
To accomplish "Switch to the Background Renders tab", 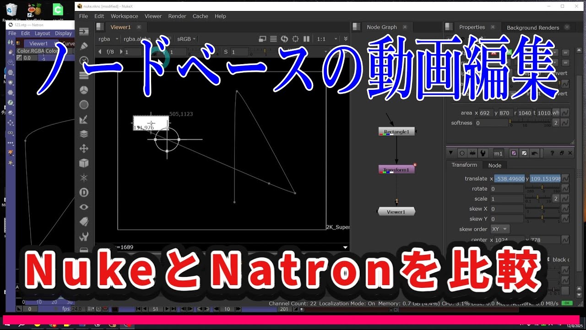I will pyautogui.click(x=533, y=27).
